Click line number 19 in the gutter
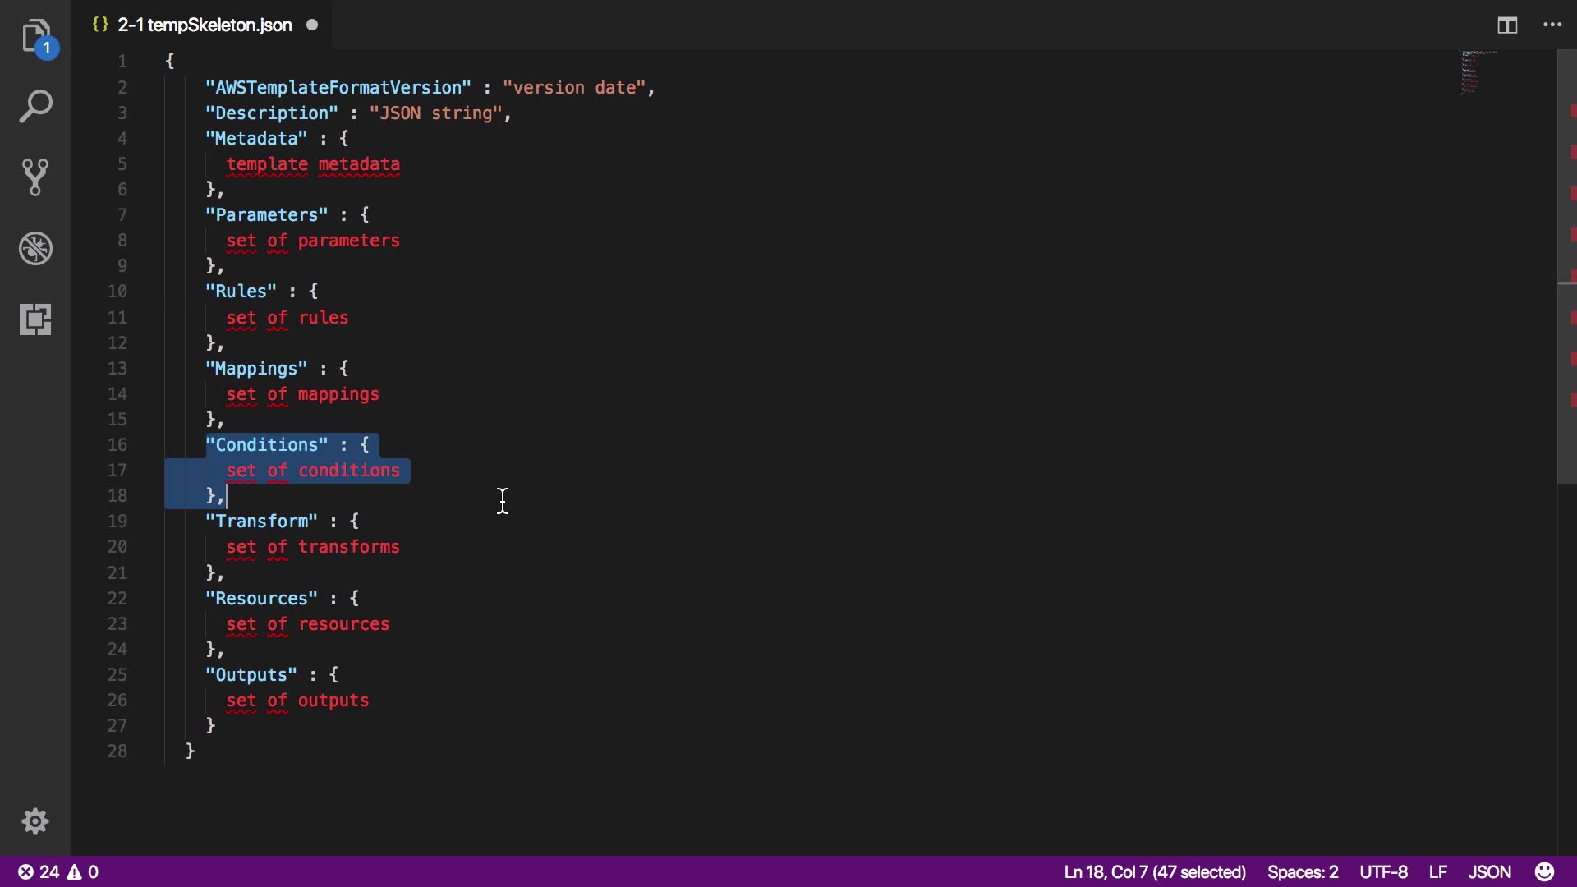The width and height of the screenshot is (1577, 887). click(x=117, y=522)
